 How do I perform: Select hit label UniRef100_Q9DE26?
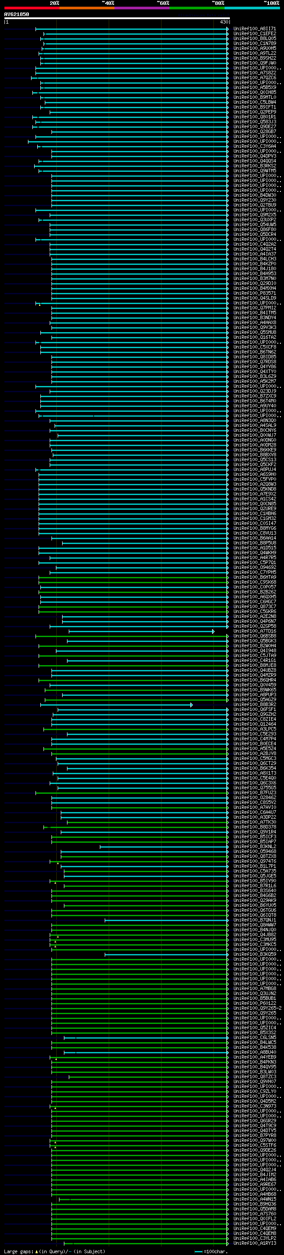tap(254, 1151)
